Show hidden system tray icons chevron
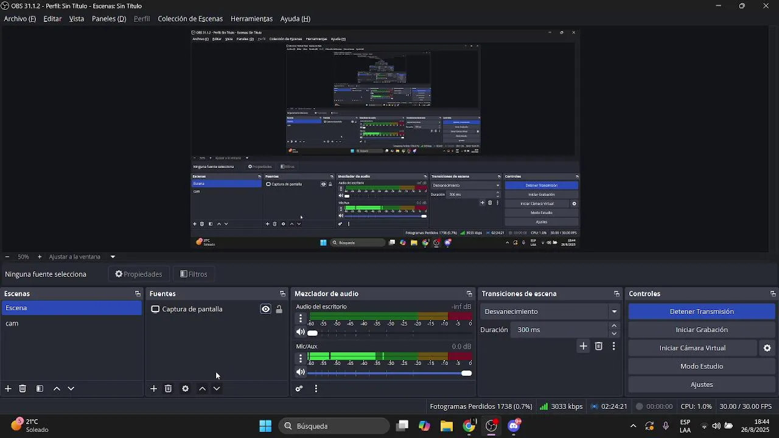This screenshot has width=779, height=438. [633, 426]
